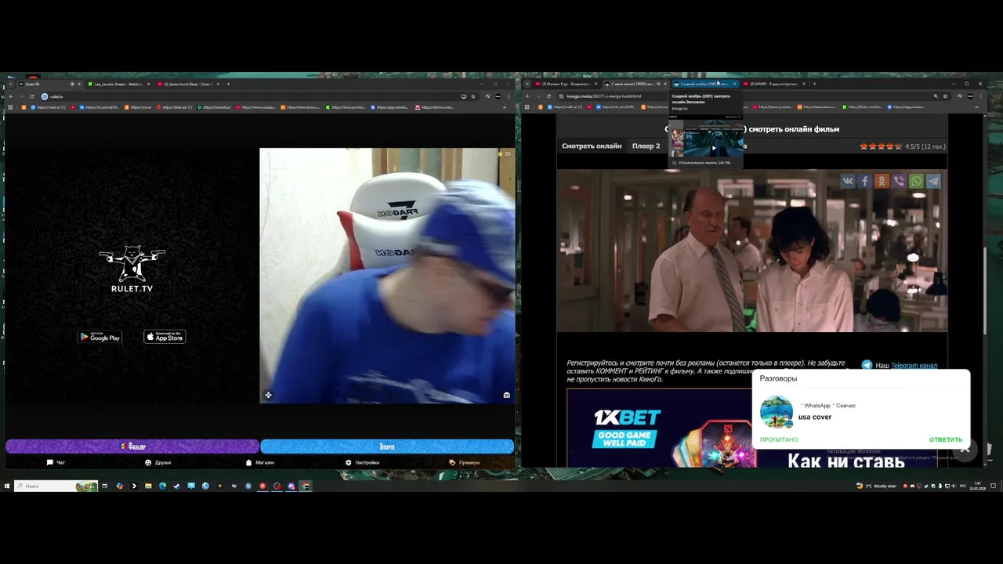This screenshot has width=1003, height=564.
Task: Reload the rulet.tv page
Action: tap(32, 96)
